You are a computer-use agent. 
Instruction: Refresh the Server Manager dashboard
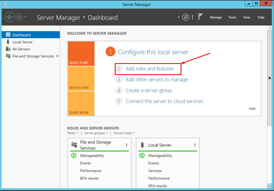[185, 17]
